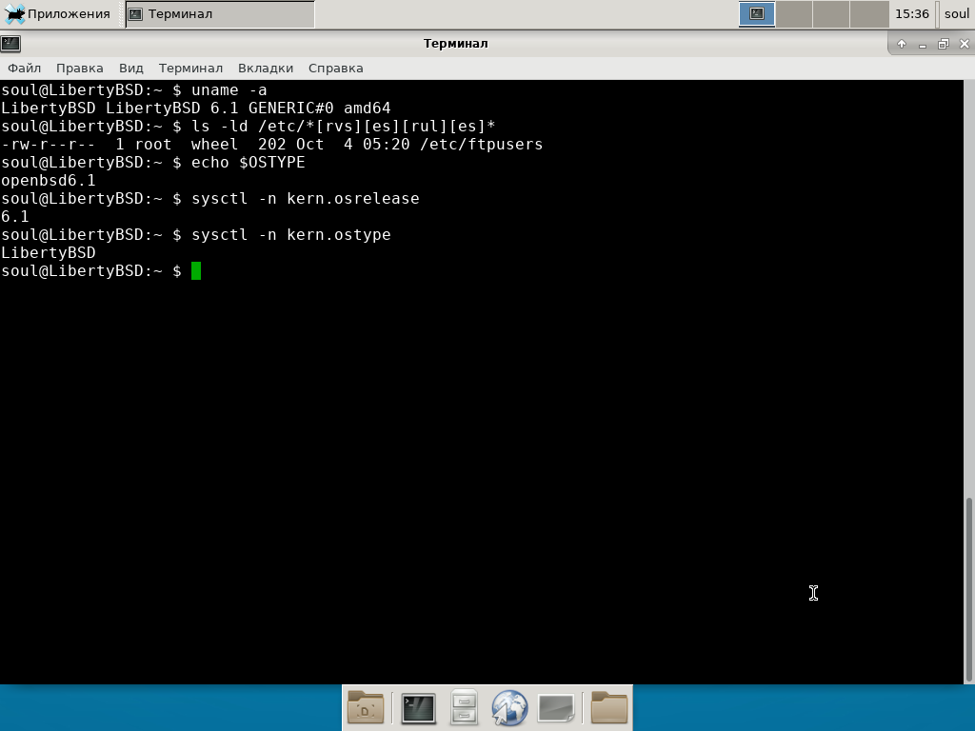The height and width of the screenshot is (731, 975).
Task: Launch web browser globe dock icon
Action: pos(509,707)
